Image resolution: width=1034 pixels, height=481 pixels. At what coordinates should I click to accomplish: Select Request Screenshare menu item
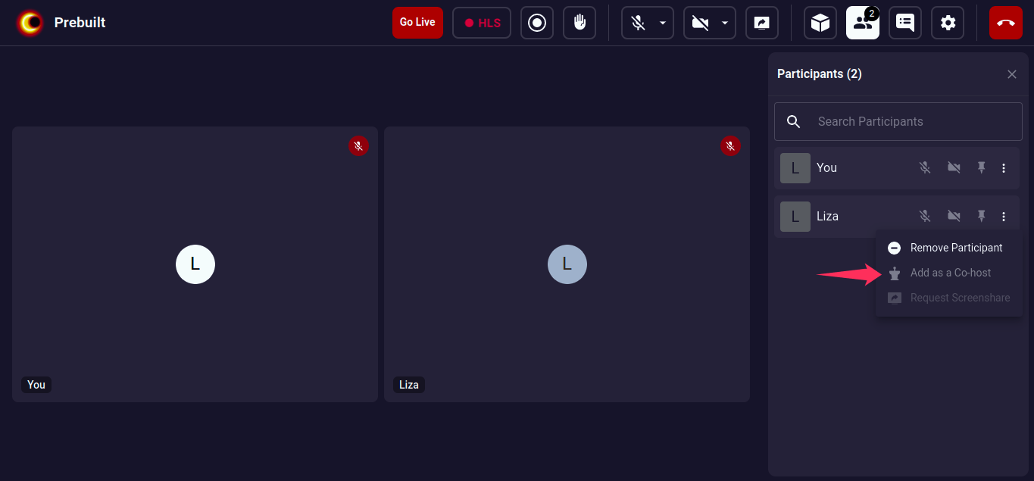pyautogui.click(x=949, y=298)
